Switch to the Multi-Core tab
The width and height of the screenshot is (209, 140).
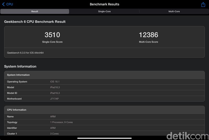[x=174, y=11]
